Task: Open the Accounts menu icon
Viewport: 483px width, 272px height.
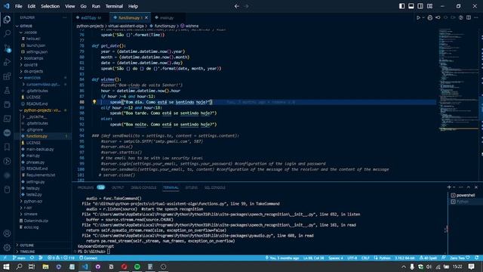Action: pos(7,233)
